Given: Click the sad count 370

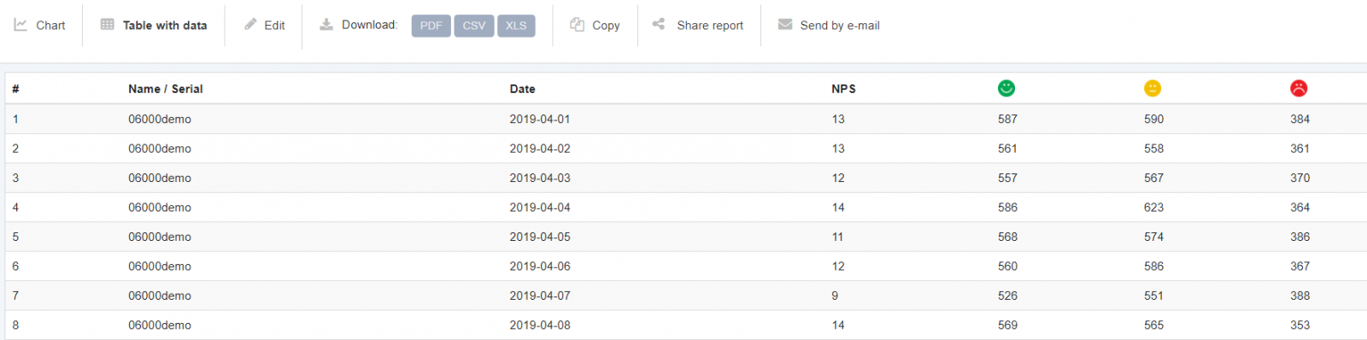Looking at the screenshot, I should click(x=1300, y=179).
